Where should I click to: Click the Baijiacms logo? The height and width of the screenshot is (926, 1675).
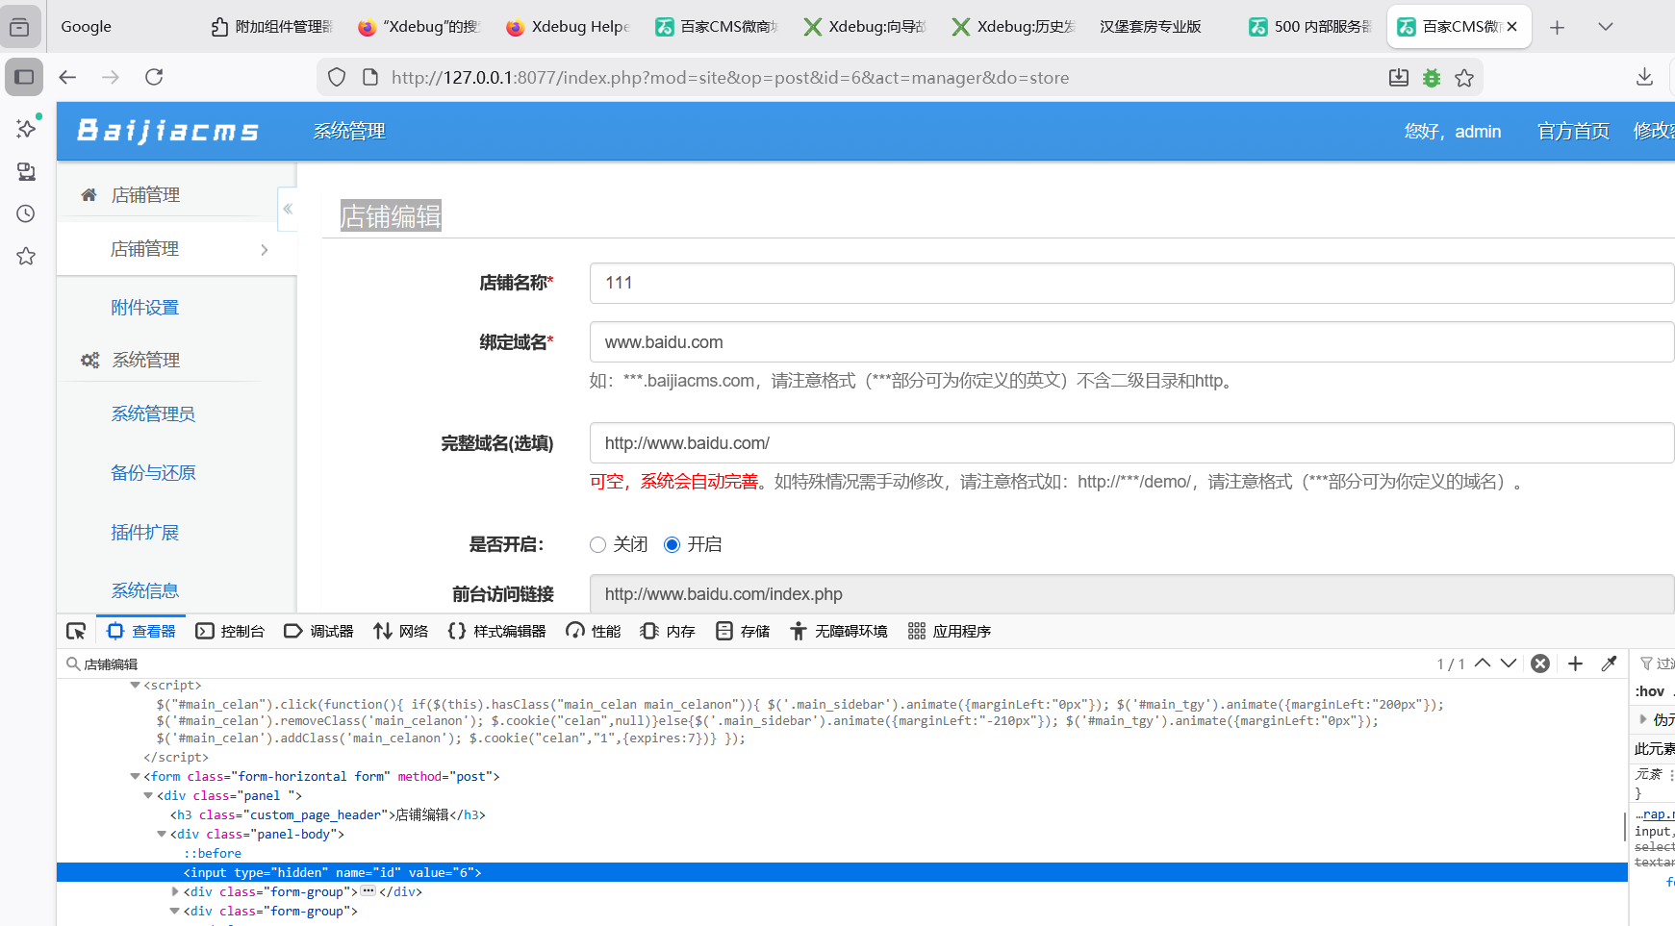[168, 131]
